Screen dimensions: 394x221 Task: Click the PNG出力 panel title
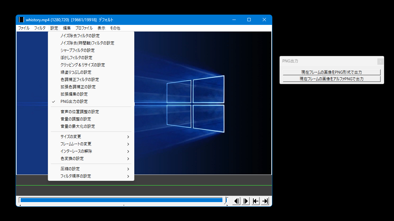(290, 61)
